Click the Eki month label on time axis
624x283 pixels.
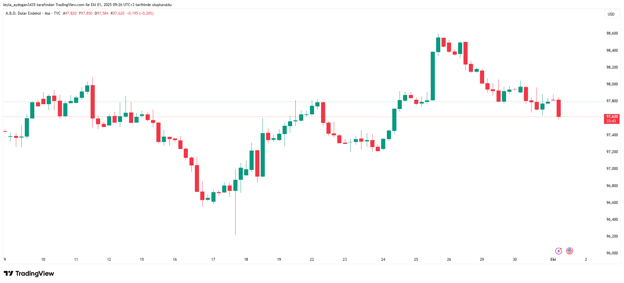coord(553,259)
